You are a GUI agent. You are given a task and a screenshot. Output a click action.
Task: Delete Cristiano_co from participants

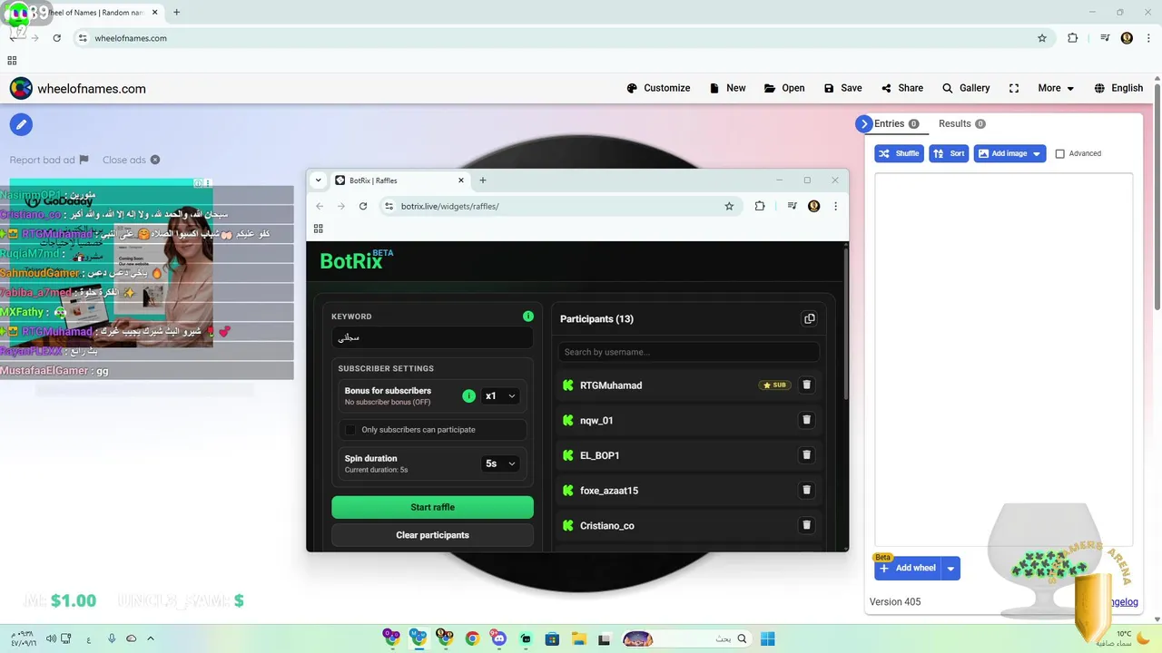[x=806, y=525]
